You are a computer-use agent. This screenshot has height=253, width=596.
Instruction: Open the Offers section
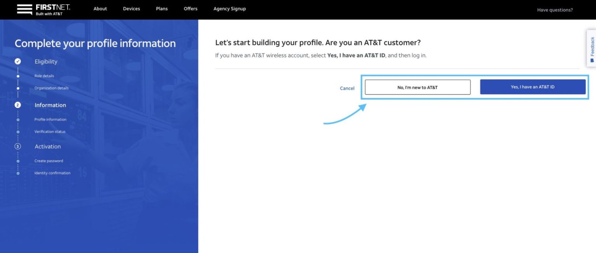tap(190, 9)
